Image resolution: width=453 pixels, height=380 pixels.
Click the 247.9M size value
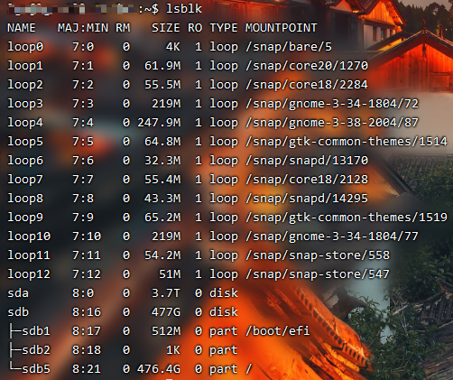click(x=159, y=123)
